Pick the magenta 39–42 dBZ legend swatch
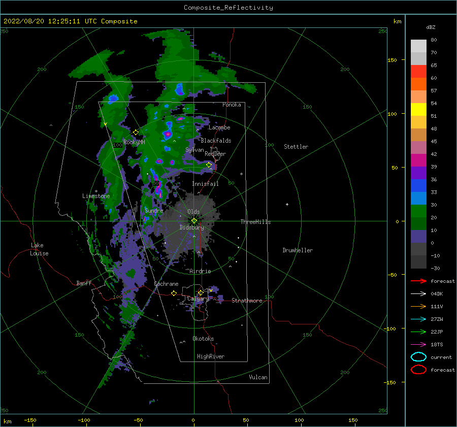 [418, 160]
